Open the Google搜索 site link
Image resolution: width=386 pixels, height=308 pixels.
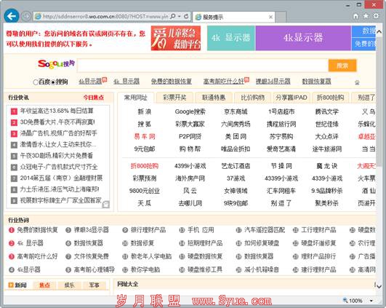point(190,111)
